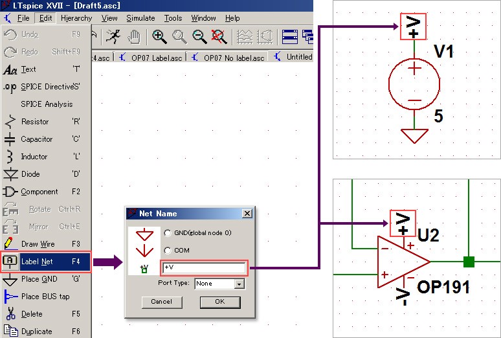The height and width of the screenshot is (338, 501).
Task: Click the Zoom In magnifier icon
Action: tap(159, 36)
